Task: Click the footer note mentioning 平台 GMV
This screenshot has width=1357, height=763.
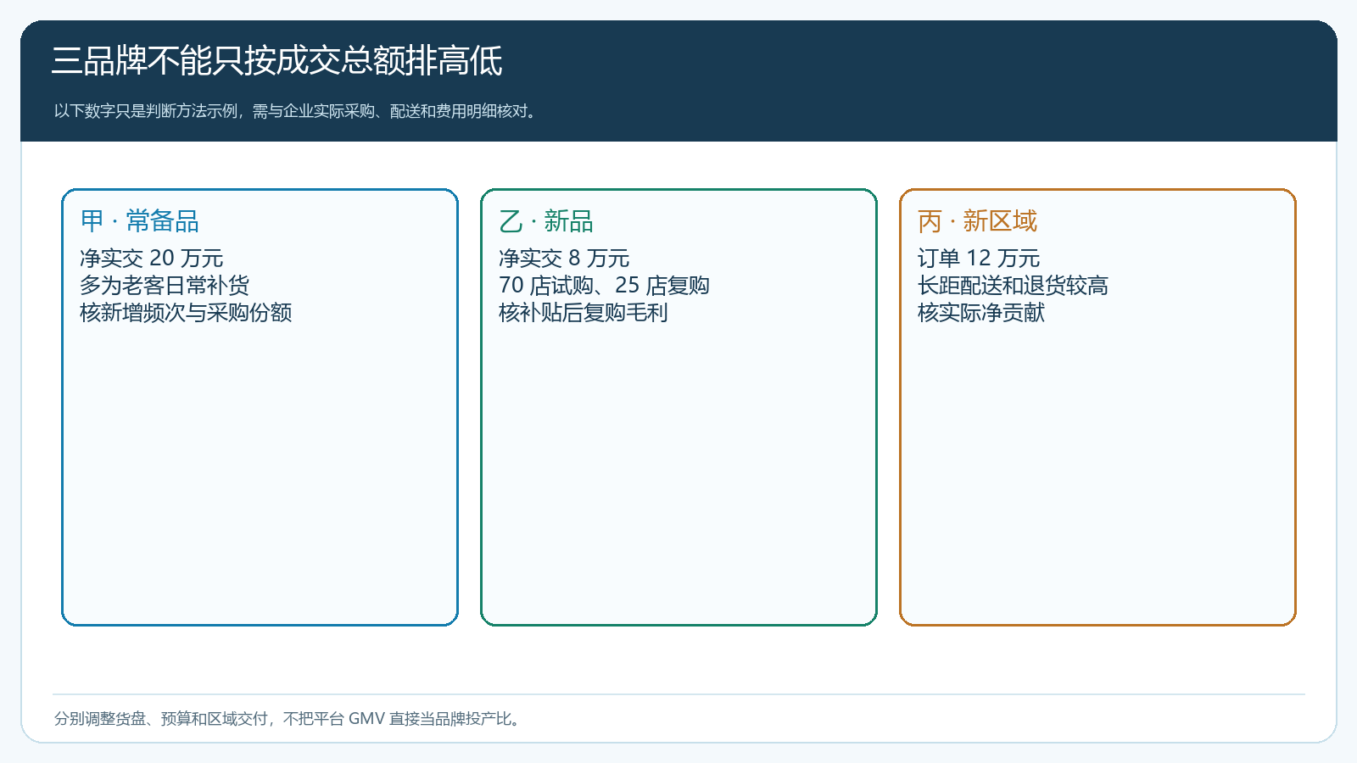Action: (288, 719)
